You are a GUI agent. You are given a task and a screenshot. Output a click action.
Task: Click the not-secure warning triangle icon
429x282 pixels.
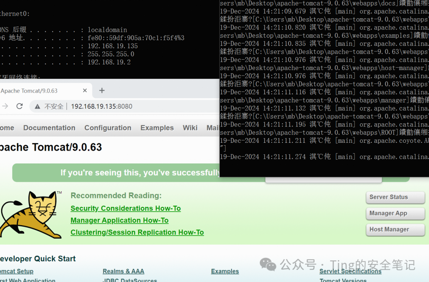[x=37, y=106]
